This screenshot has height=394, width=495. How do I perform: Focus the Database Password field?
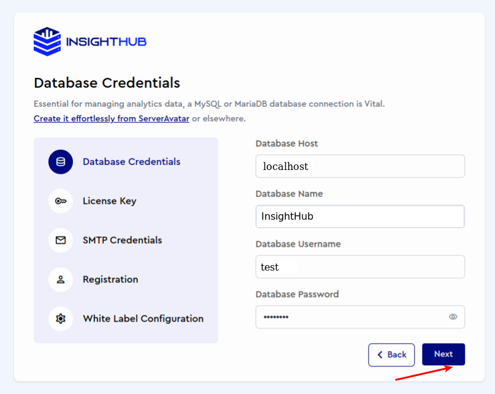click(360, 317)
